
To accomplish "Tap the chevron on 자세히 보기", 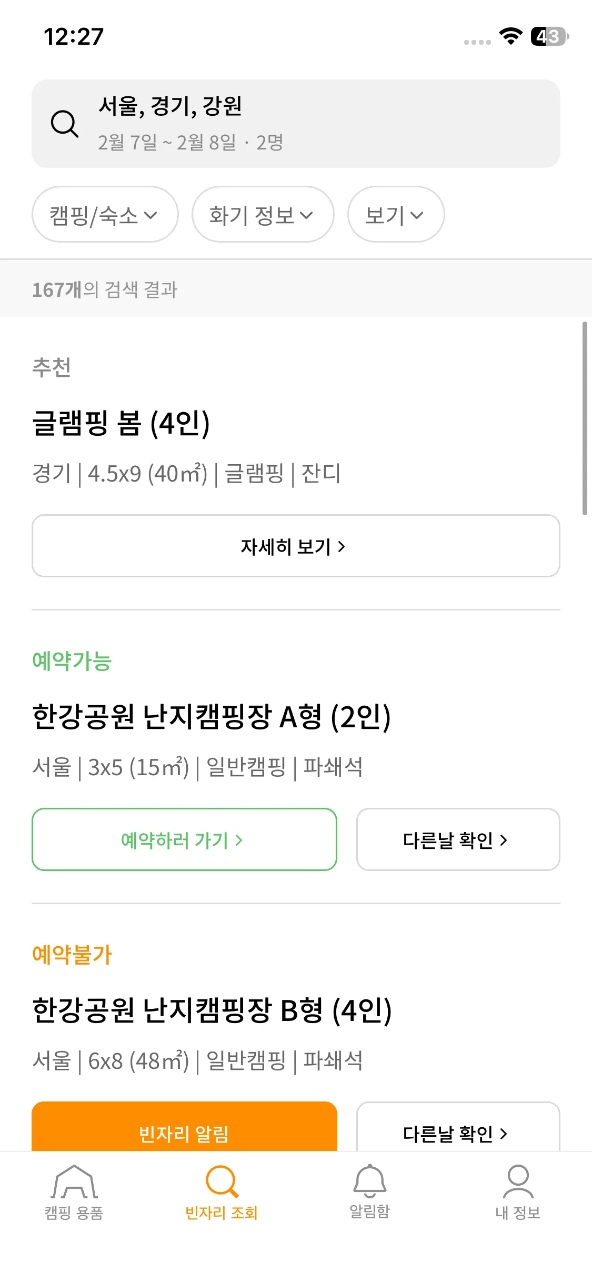I will coord(342,547).
